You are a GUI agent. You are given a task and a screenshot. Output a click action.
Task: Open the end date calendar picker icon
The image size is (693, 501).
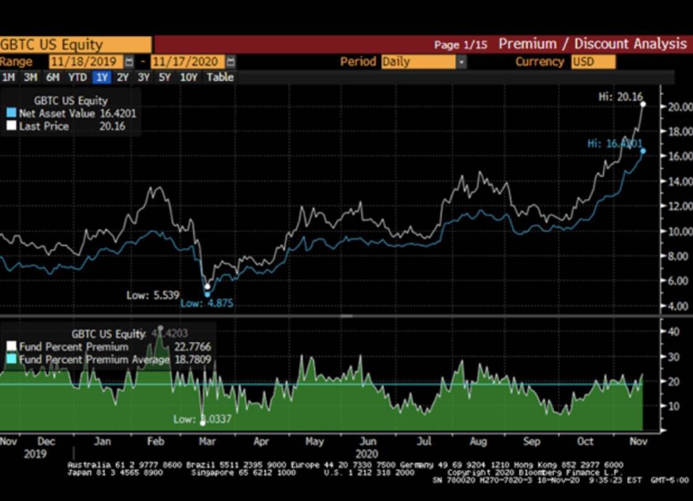coord(231,61)
